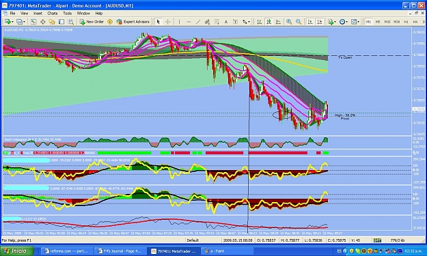This screenshot has height=256, width=427.
Task: Click the Windows Inicio start button
Action: click(x=17, y=251)
